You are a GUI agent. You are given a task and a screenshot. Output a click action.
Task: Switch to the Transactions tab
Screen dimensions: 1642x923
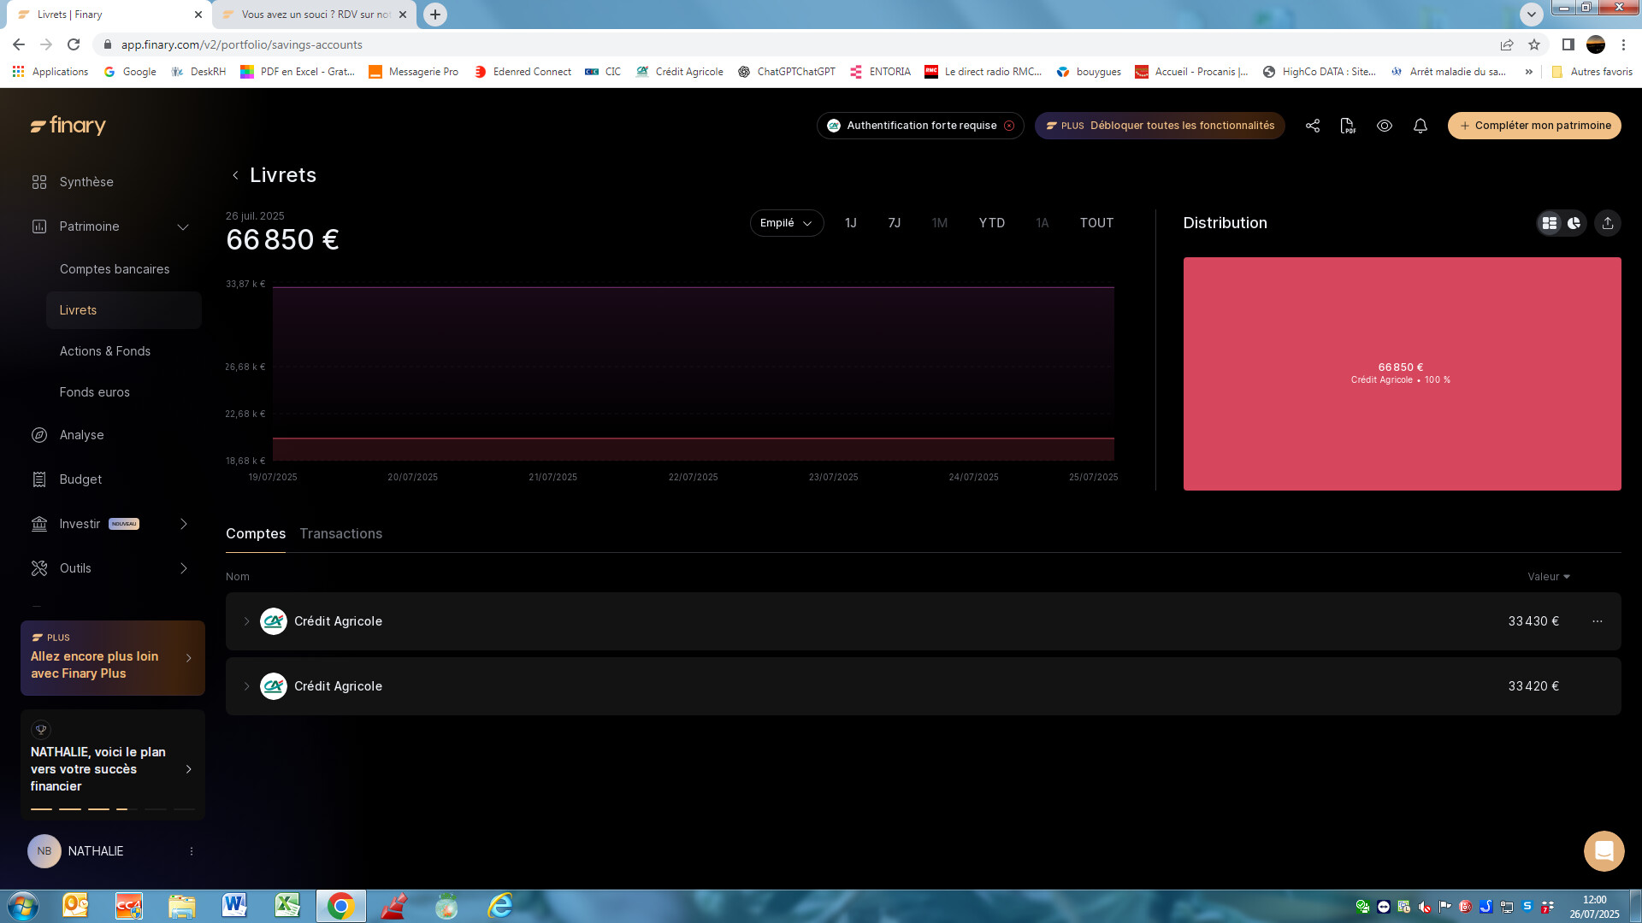(340, 533)
